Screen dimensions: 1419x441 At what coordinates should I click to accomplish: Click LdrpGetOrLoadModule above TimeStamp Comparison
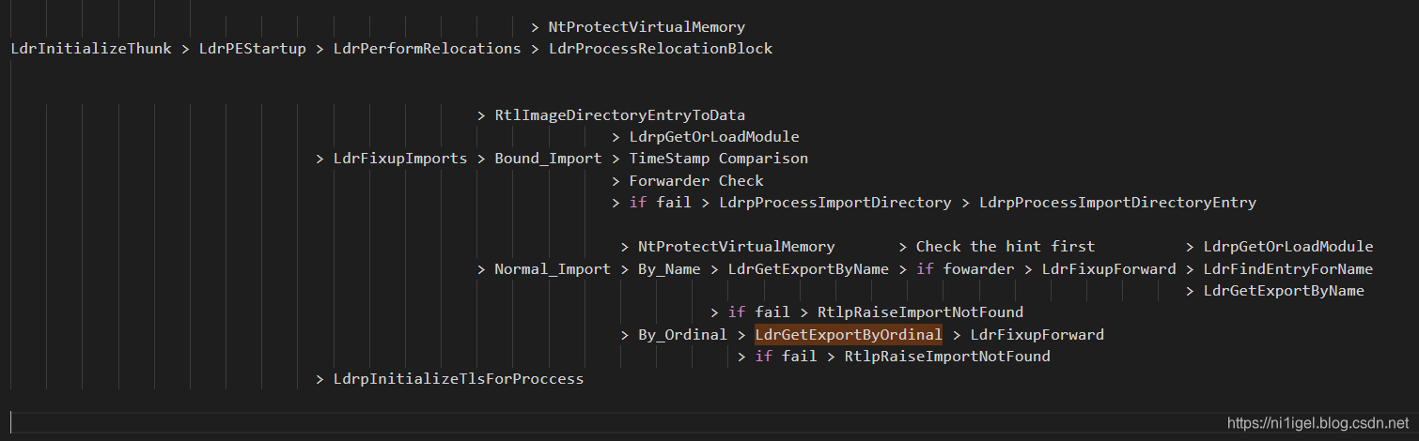point(714,137)
